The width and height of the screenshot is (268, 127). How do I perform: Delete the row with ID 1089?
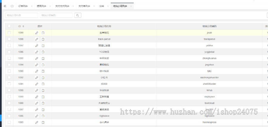(x=43, y=97)
